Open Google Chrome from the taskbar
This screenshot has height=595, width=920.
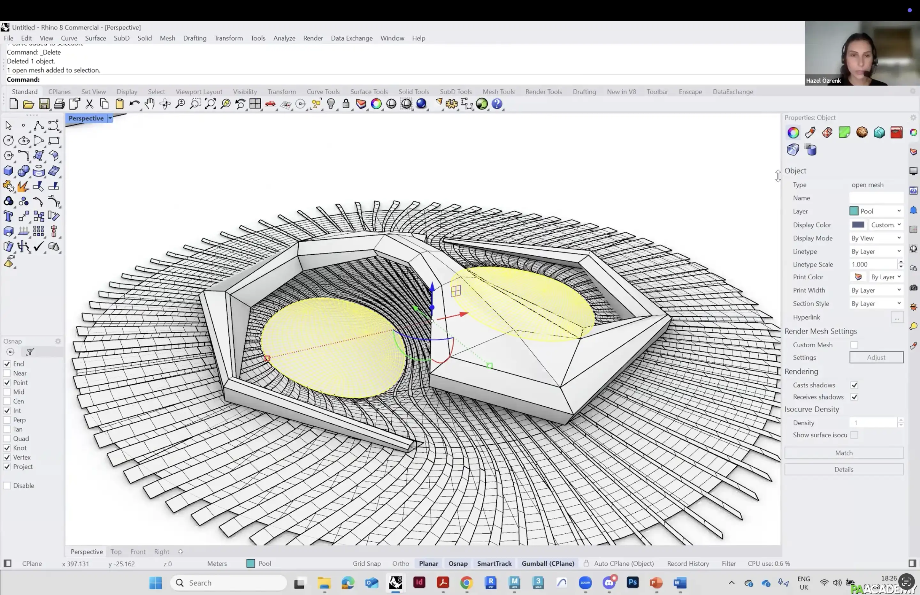point(467,583)
